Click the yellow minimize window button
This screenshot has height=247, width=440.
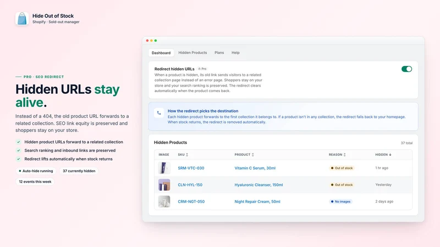152,41
